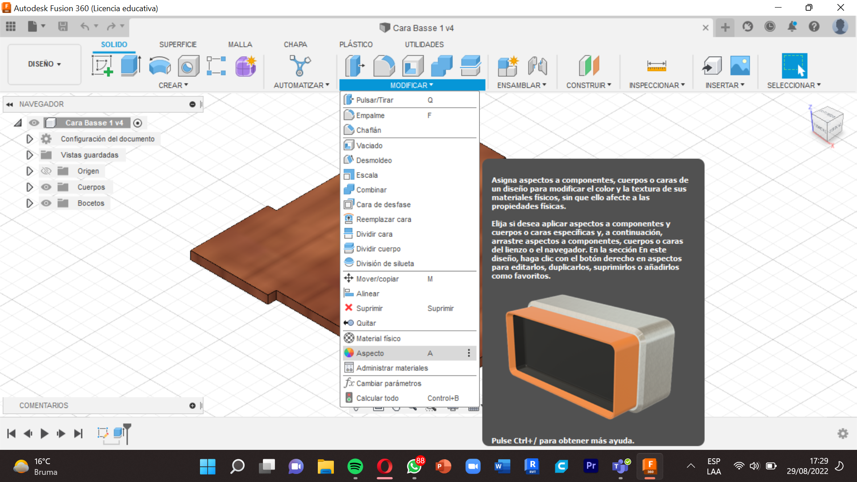Open the notifications bell icon
Image resolution: width=857 pixels, height=482 pixels.
[792, 27]
